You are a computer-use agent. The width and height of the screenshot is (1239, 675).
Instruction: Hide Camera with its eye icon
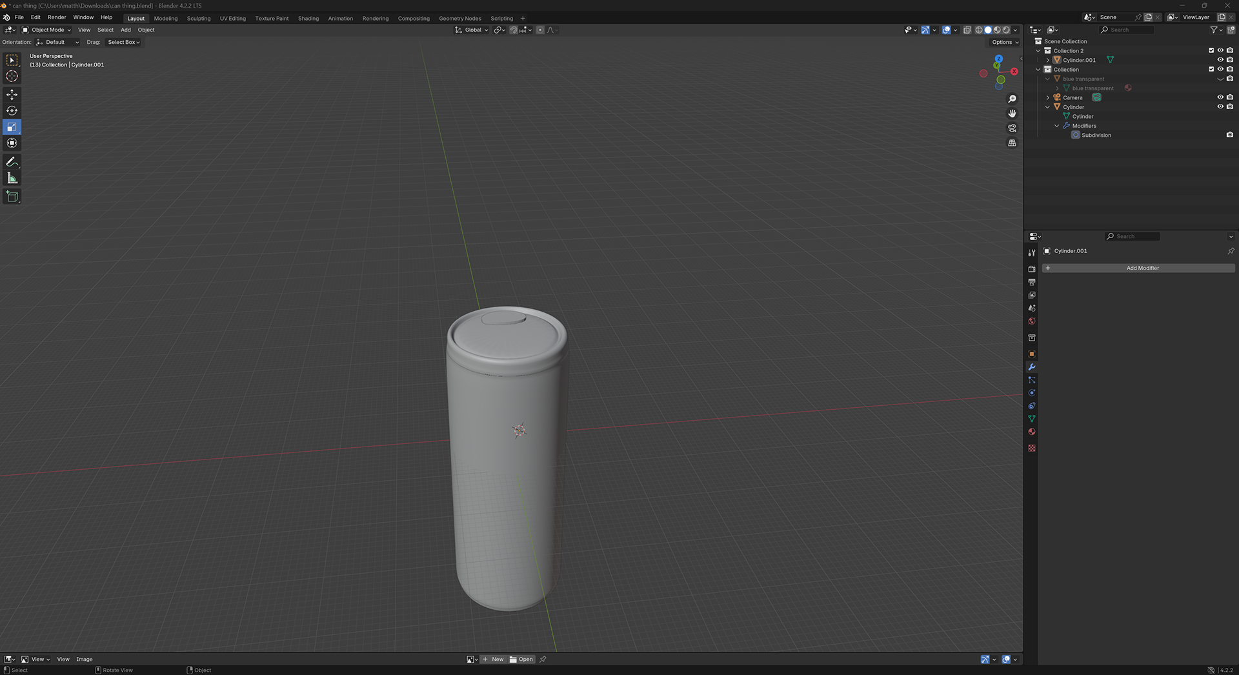pos(1220,97)
